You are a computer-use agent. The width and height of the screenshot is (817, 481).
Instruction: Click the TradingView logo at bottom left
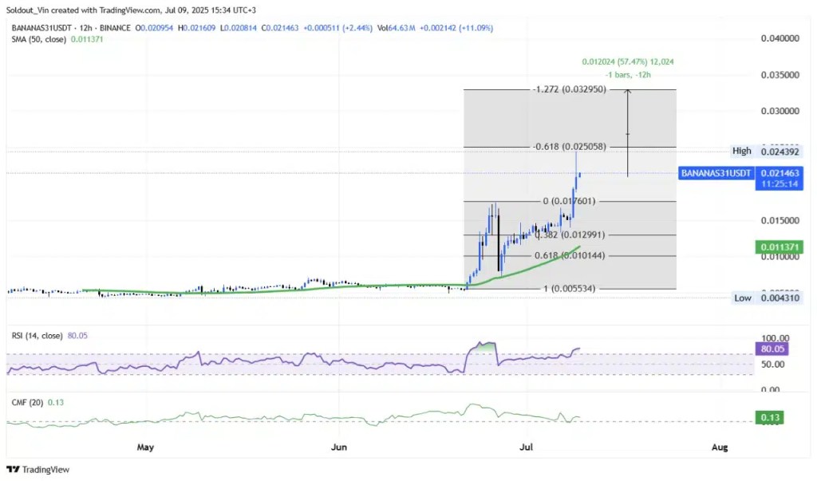(x=41, y=470)
